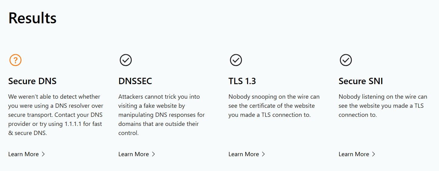439x171 pixels.
Task: Click the chevron beside TLS 1.3 Learn More
Action: [x=263, y=154]
